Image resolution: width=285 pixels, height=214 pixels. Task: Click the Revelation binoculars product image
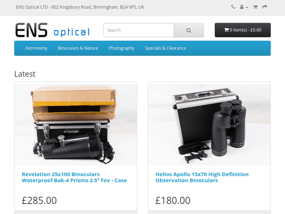click(x=76, y=125)
